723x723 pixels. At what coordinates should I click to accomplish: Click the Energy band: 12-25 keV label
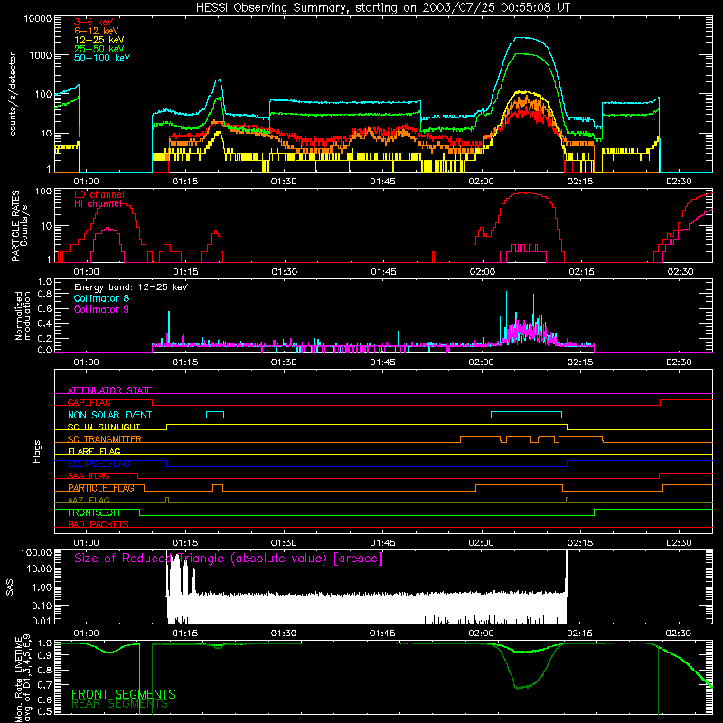(131, 287)
